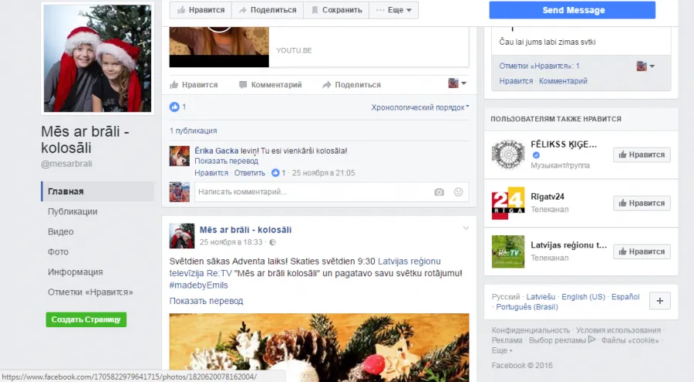Screen dimensions: 694x382
Task: Select Фото in left navigation
Action: click(58, 252)
